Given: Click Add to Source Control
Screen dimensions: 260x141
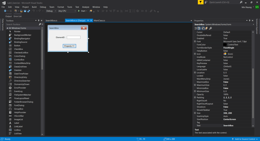Looking at the screenshot, I should [x=245, y=139].
